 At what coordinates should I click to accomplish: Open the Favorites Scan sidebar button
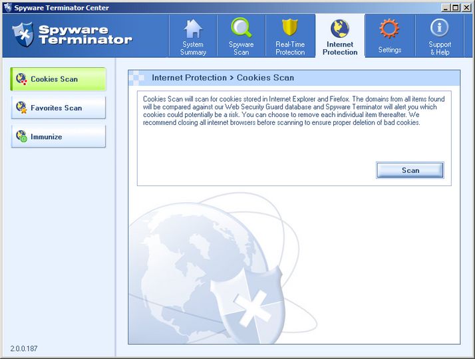click(x=58, y=108)
